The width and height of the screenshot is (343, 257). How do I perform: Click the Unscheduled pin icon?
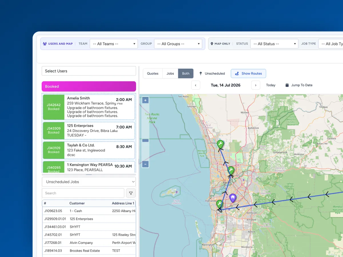pos(201,73)
